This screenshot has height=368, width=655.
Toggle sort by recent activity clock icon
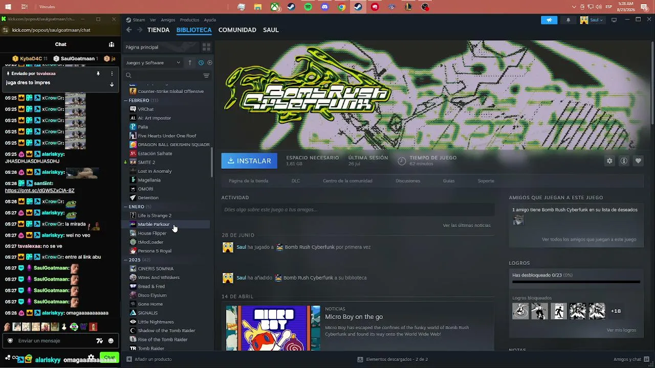201,63
